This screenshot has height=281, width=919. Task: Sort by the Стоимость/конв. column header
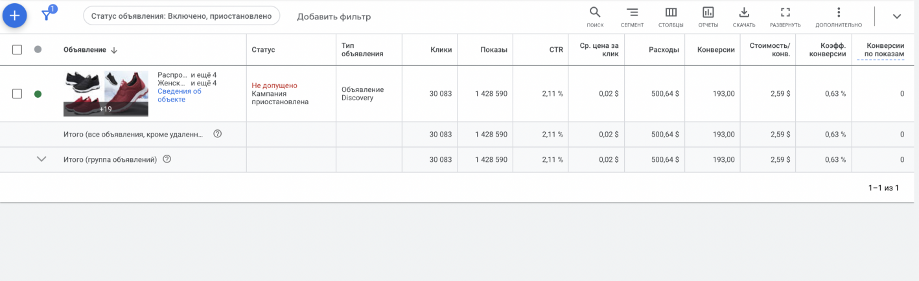(x=769, y=50)
